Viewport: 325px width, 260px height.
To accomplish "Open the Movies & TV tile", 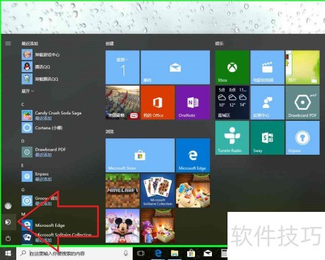I will [267, 68].
